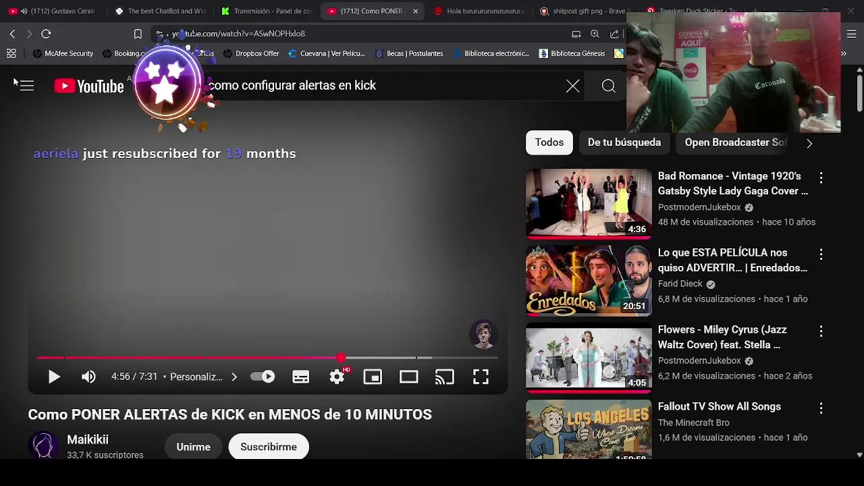This screenshot has height=486, width=864.
Task: Switch to miniplayer mode
Action: [x=373, y=377]
